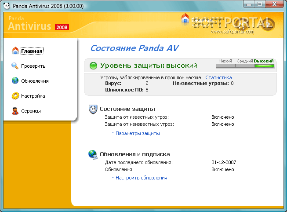Click the globe icon next to Обновления menu item
The height and width of the screenshot is (212, 287).
(15, 80)
